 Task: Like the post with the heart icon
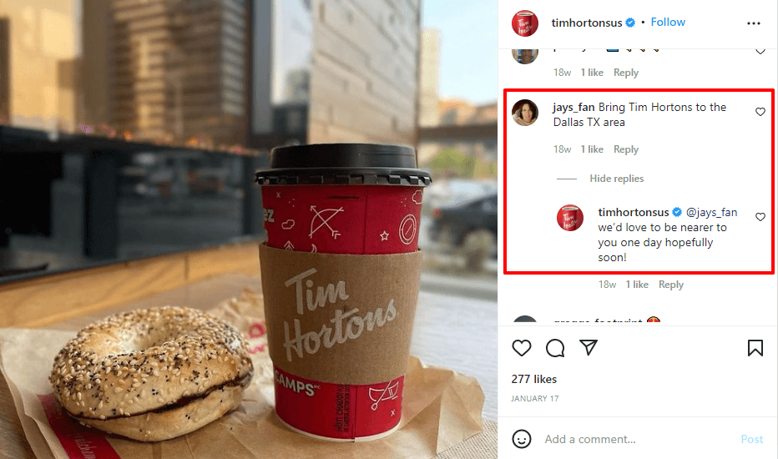[521, 348]
